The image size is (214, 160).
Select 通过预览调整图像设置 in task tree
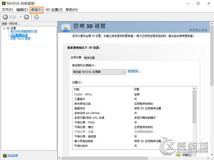[x=24, y=32]
